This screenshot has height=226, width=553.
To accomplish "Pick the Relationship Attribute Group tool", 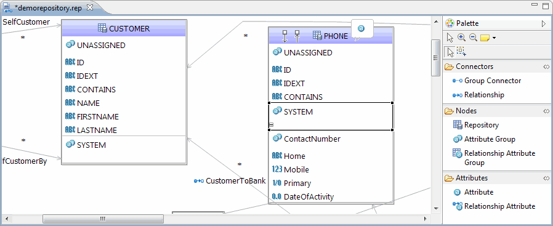I will coord(494,158).
